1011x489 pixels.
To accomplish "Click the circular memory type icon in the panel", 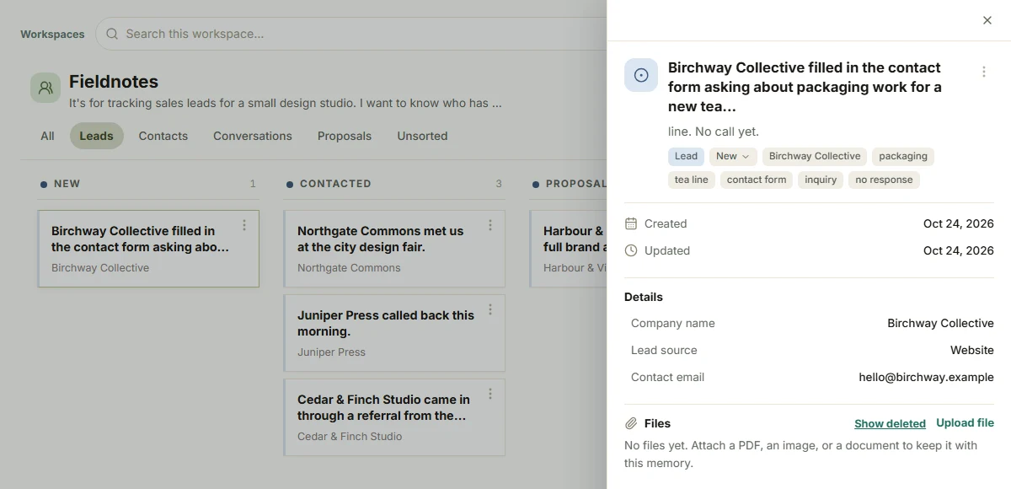I will pos(641,75).
